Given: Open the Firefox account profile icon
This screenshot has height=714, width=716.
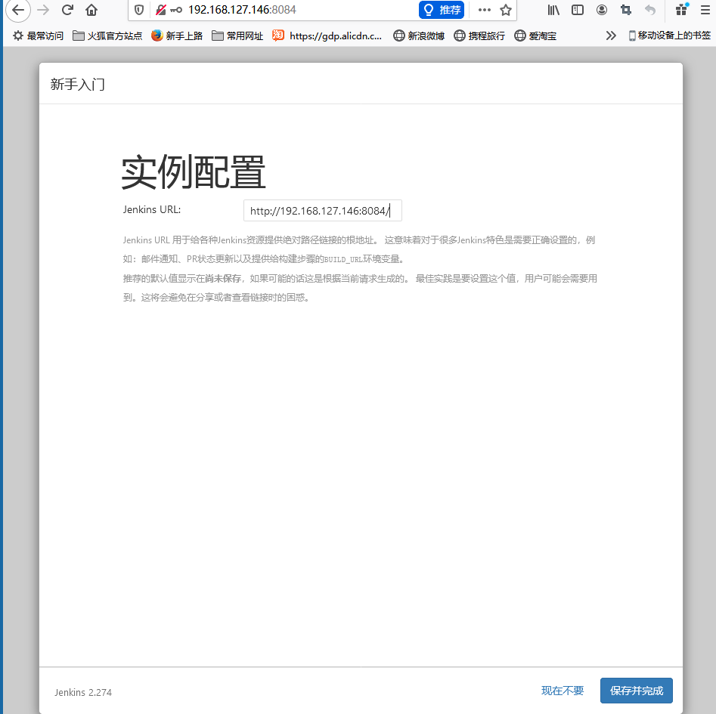Looking at the screenshot, I should pyautogui.click(x=602, y=11).
